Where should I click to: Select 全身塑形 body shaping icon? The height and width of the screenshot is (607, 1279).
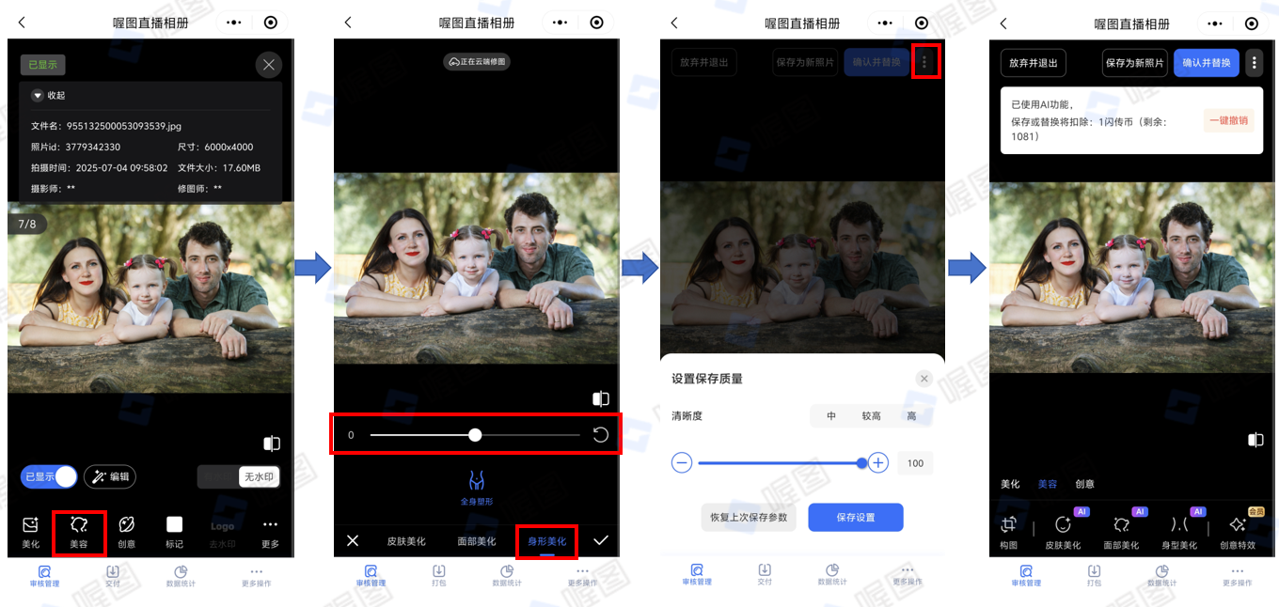[477, 489]
